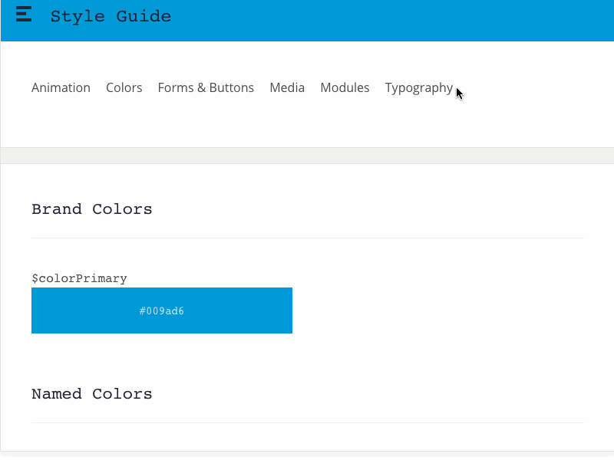Select the Animation navigation link

pyautogui.click(x=61, y=87)
